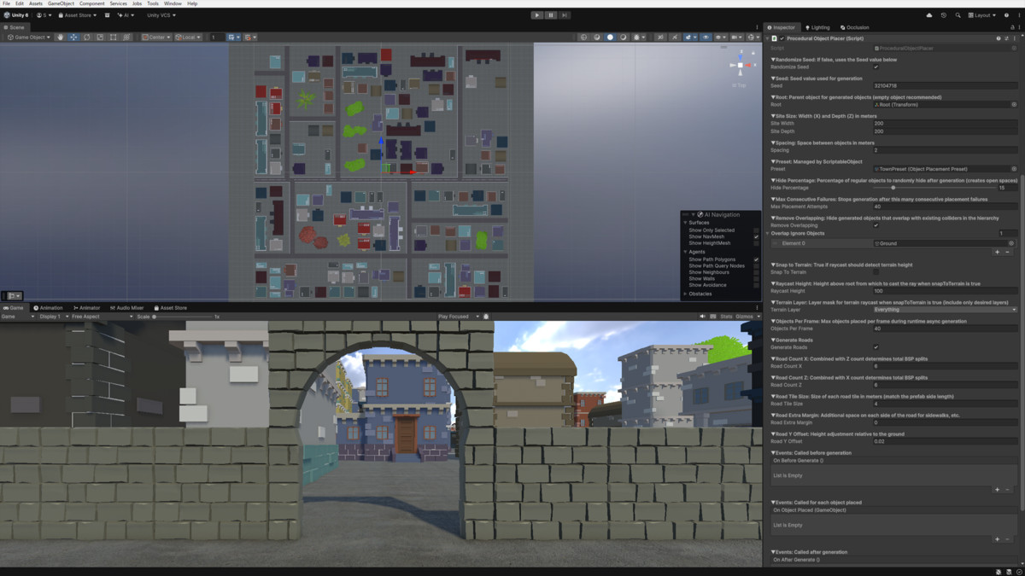Screen dimensions: 1025x576
Task: Open the Unity VCS dropdown
Action: (161, 15)
